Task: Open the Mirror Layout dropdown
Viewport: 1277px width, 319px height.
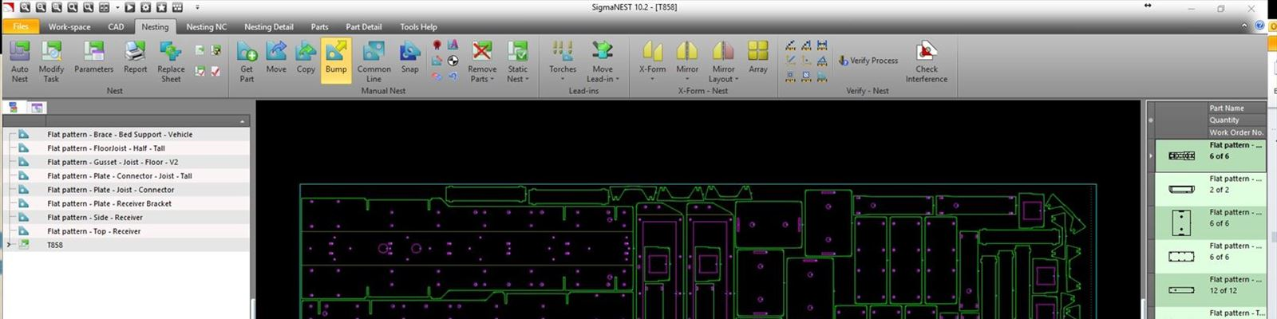Action: [x=724, y=61]
